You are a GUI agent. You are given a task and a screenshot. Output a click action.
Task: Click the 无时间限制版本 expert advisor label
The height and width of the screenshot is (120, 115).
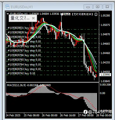tap(82, 14)
